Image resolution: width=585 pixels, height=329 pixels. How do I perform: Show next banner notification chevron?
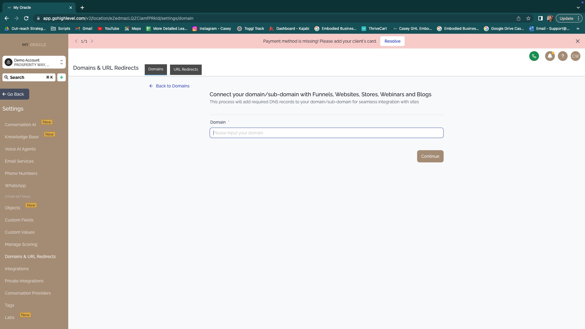click(92, 41)
